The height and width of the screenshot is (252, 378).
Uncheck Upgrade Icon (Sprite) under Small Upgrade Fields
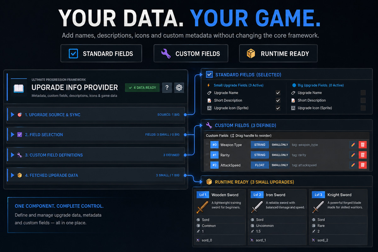[x=278, y=108]
